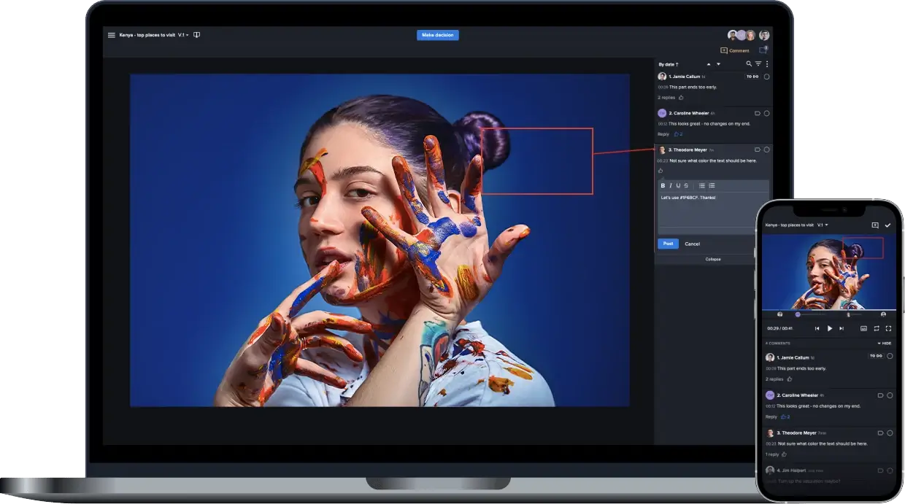Open the compare view icon beside the proof title

click(196, 34)
